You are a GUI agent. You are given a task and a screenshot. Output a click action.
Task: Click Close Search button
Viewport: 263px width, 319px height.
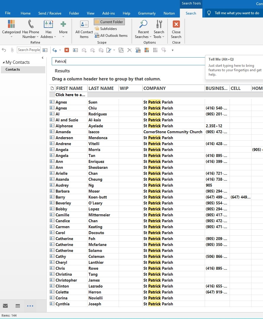pyautogui.click(x=176, y=29)
